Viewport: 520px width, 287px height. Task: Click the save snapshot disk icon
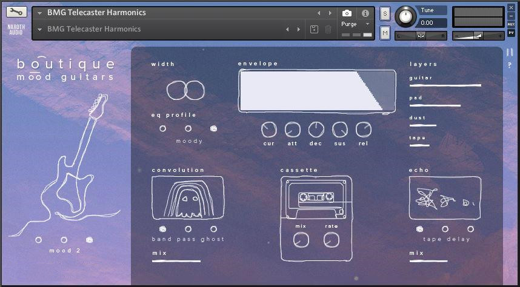point(314,29)
